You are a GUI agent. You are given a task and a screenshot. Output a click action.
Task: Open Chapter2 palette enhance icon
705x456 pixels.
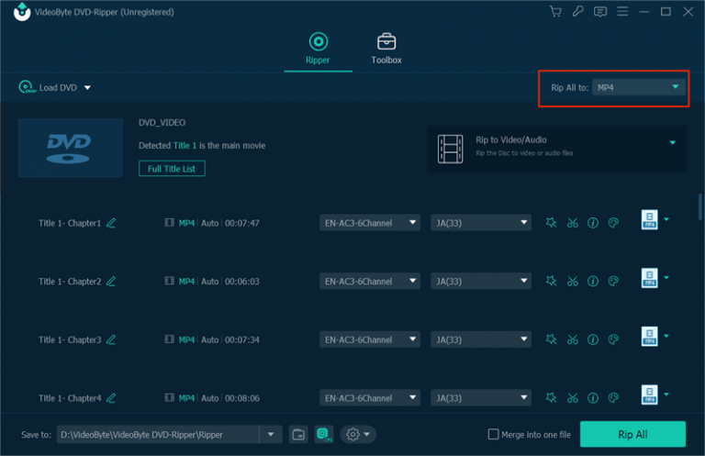pos(613,282)
